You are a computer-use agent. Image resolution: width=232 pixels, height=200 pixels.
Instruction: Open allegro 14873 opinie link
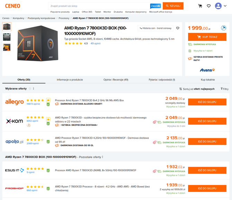[33, 104]
